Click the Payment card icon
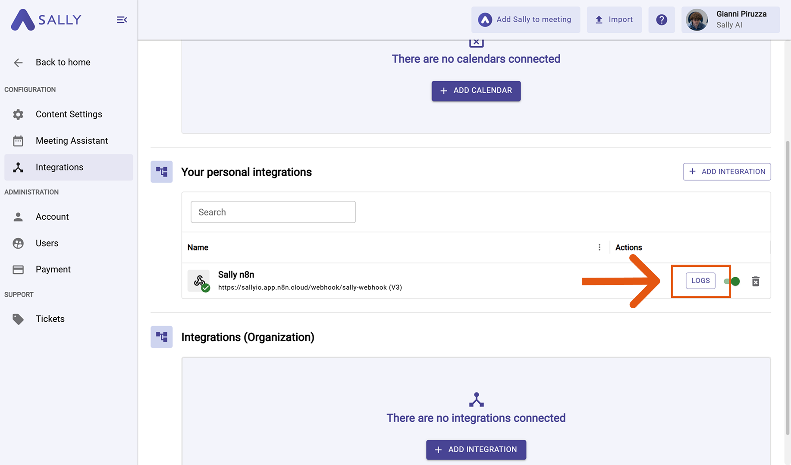 pyautogui.click(x=18, y=270)
